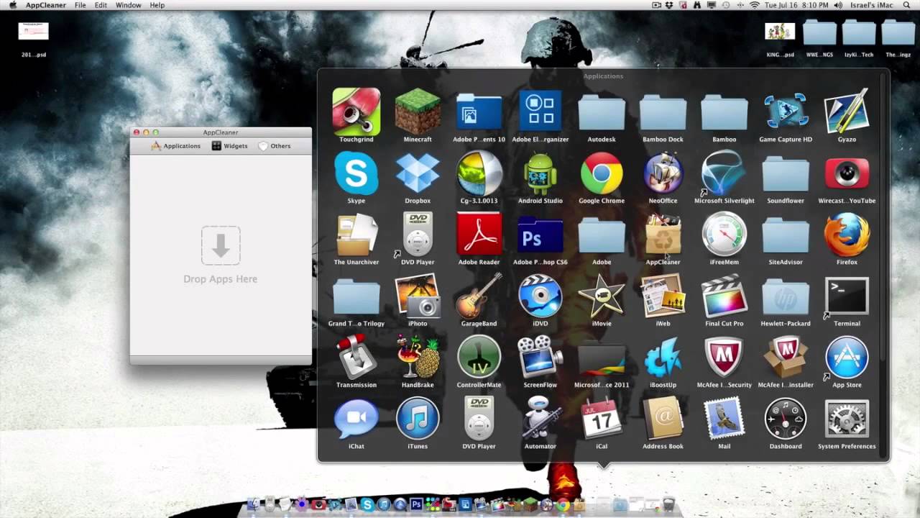Open iDVD app
The width and height of the screenshot is (920, 518).
(x=540, y=296)
